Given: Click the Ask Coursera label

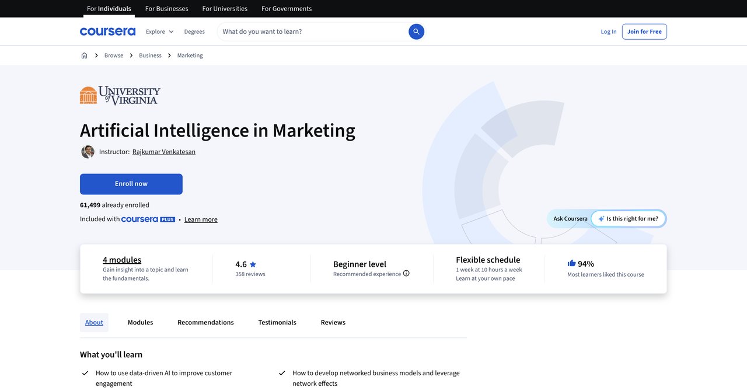Looking at the screenshot, I should pyautogui.click(x=570, y=219).
